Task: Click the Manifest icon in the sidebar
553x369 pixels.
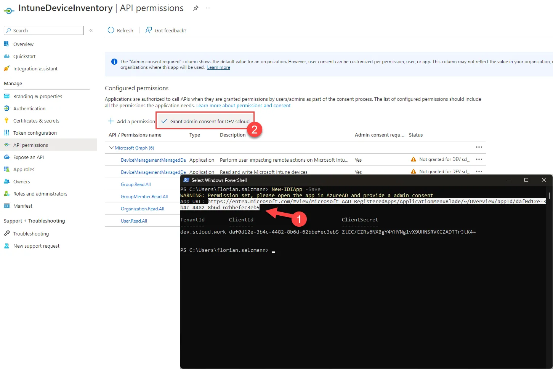Action: [6, 206]
